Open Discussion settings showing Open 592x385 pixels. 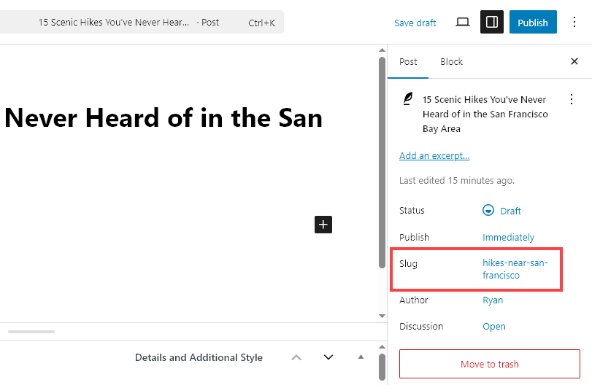click(x=494, y=327)
